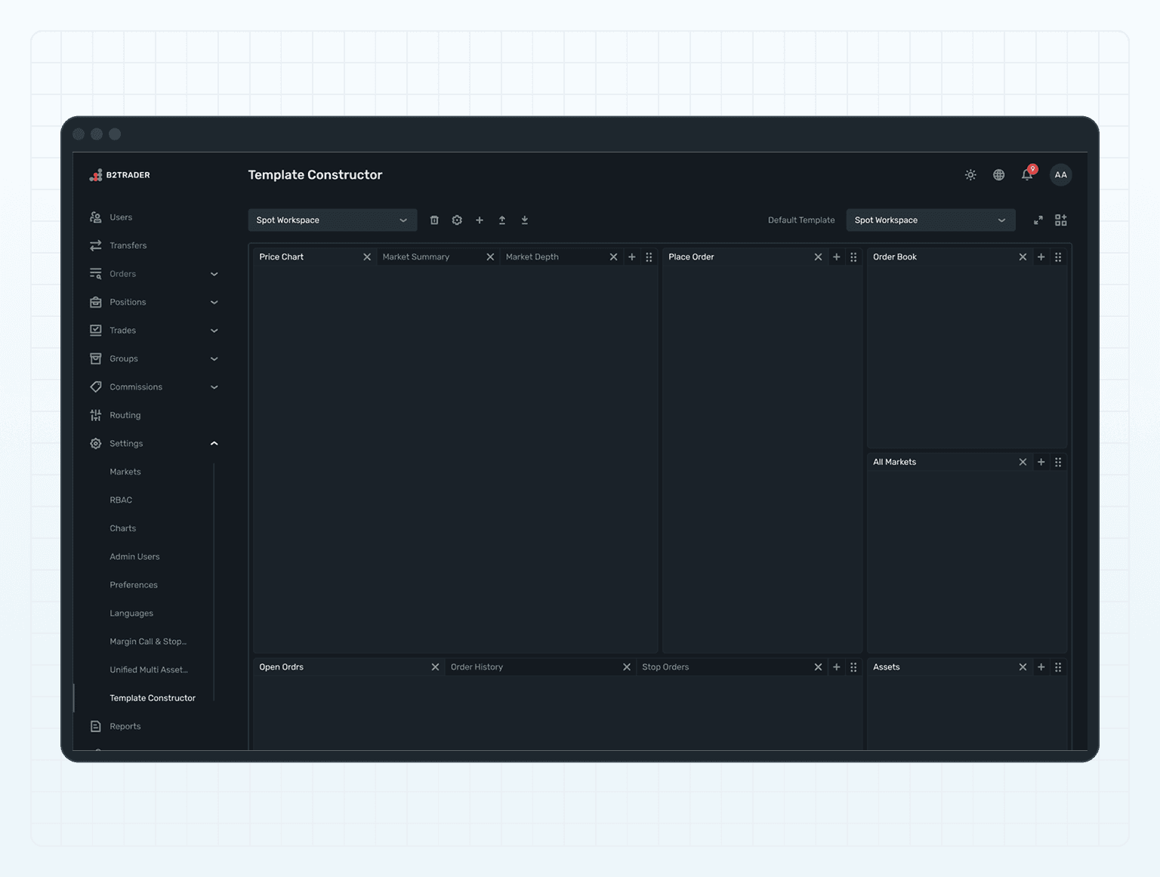This screenshot has width=1160, height=877.
Task: Open notifications bell icon
Action: [x=1027, y=175]
